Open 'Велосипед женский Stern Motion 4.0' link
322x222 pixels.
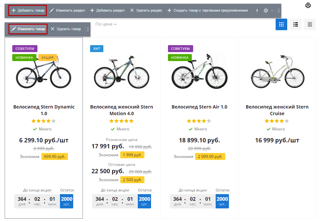pos(122,110)
